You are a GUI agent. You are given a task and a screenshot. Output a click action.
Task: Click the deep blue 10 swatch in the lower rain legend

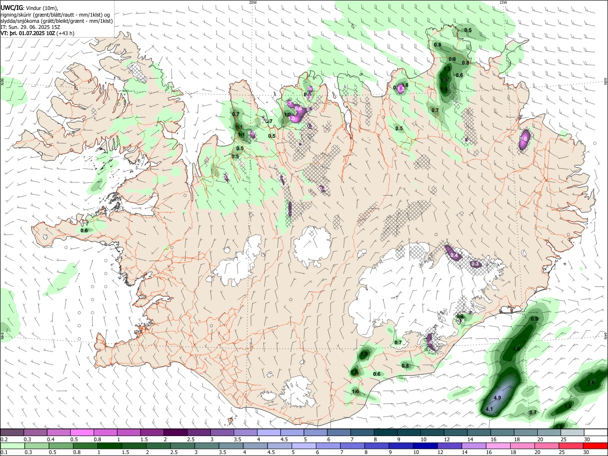tap(425, 446)
